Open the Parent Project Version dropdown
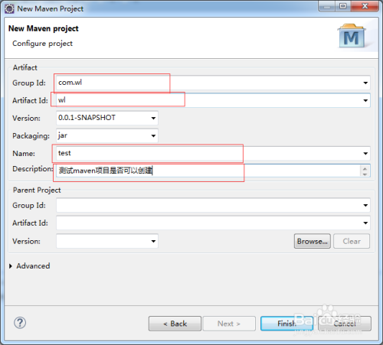383x345 pixels. click(x=153, y=241)
